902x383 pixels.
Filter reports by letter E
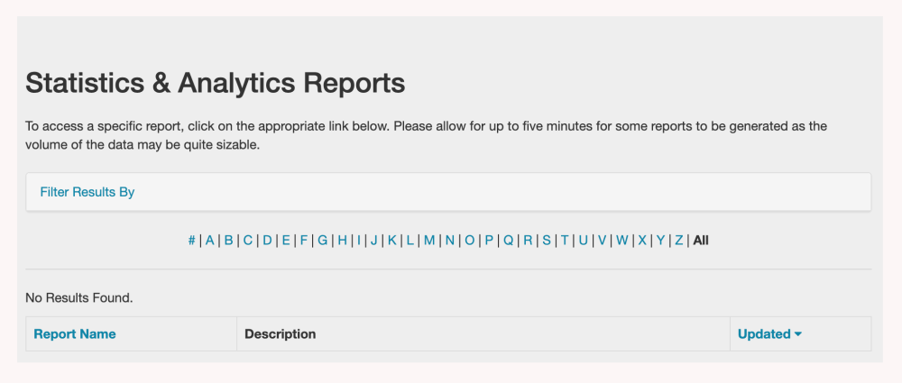tap(286, 241)
